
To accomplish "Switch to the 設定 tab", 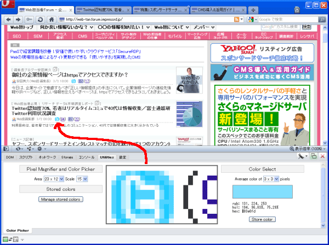I will tap(122, 157).
